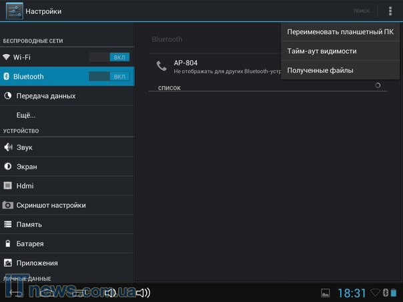Click the Bluetooth icon in sidebar

(x=7, y=77)
